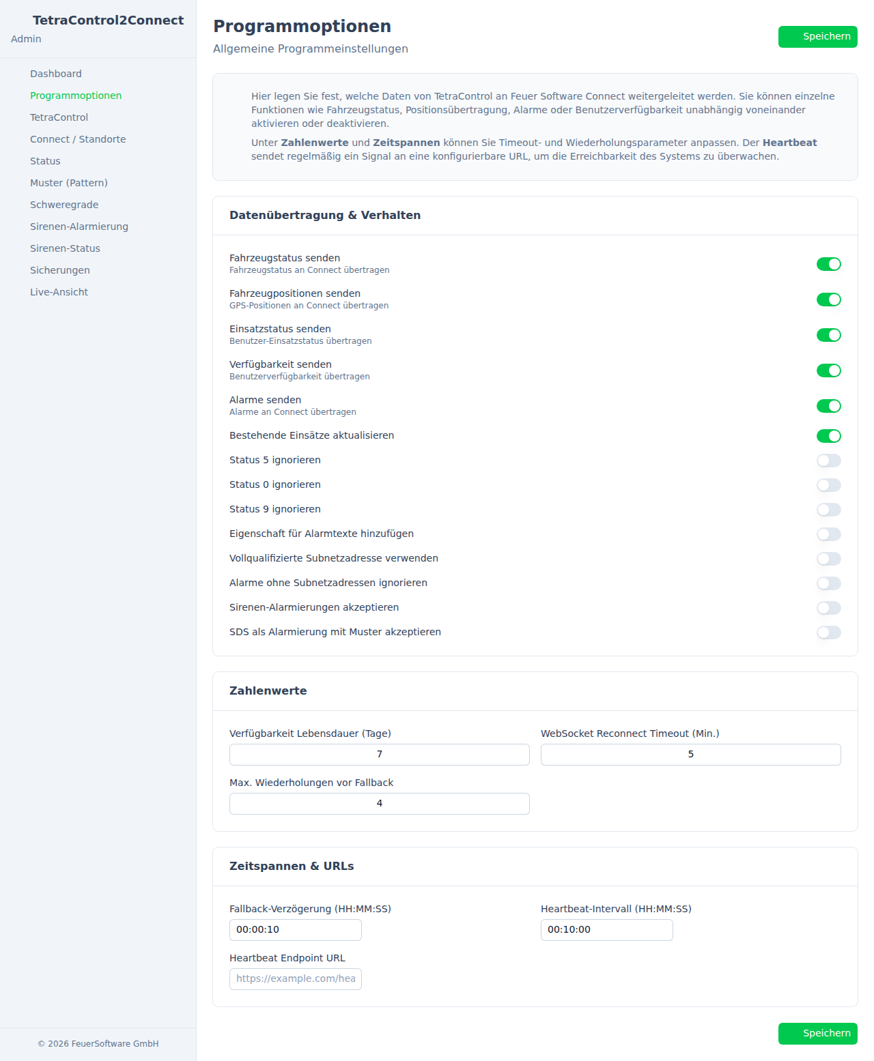Edit the Verfügbarkeit Lebensdauer value
The image size is (874, 1061).
378,755
